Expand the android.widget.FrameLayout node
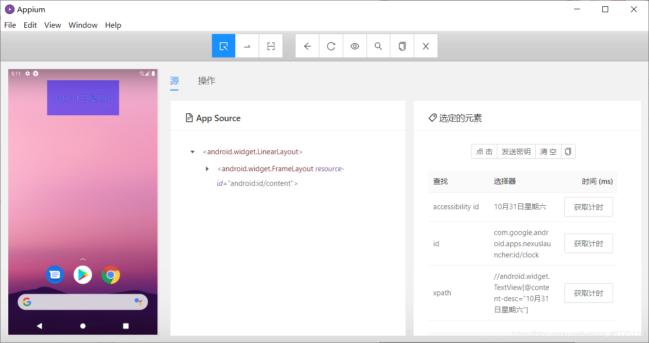The image size is (649, 343). click(x=207, y=169)
